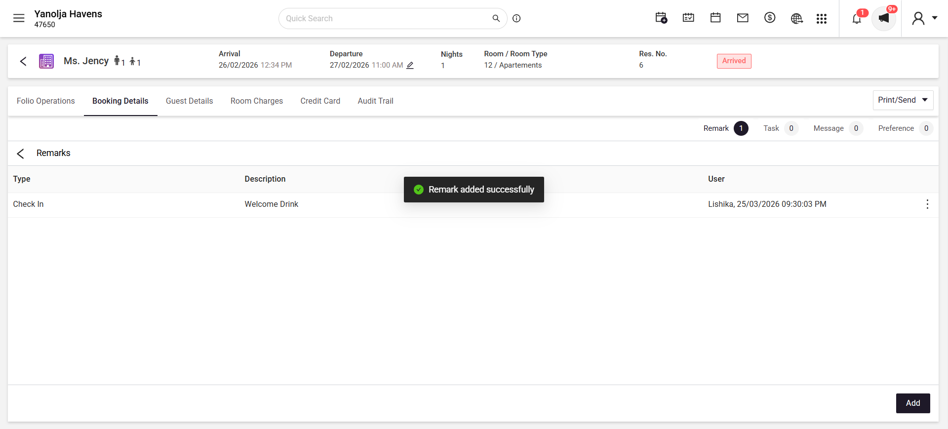Open the dollar currency icon
The image size is (948, 429).
[770, 18]
